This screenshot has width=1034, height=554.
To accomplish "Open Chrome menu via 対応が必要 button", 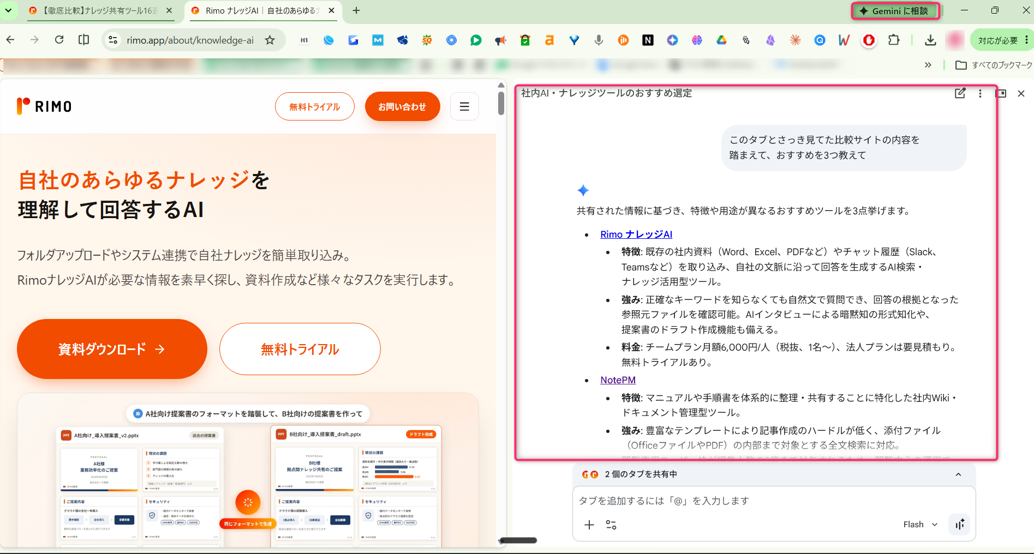I will [1002, 40].
